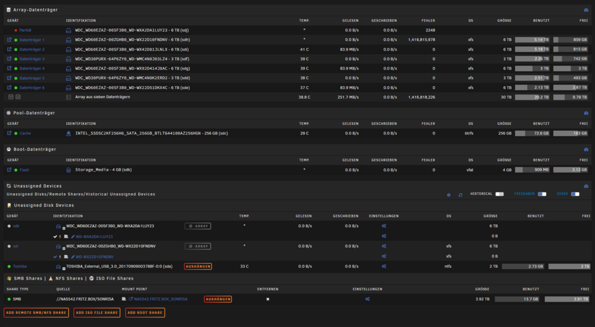Open the sdl unassigned device link
This screenshot has height=327, width=595.
(15, 246)
